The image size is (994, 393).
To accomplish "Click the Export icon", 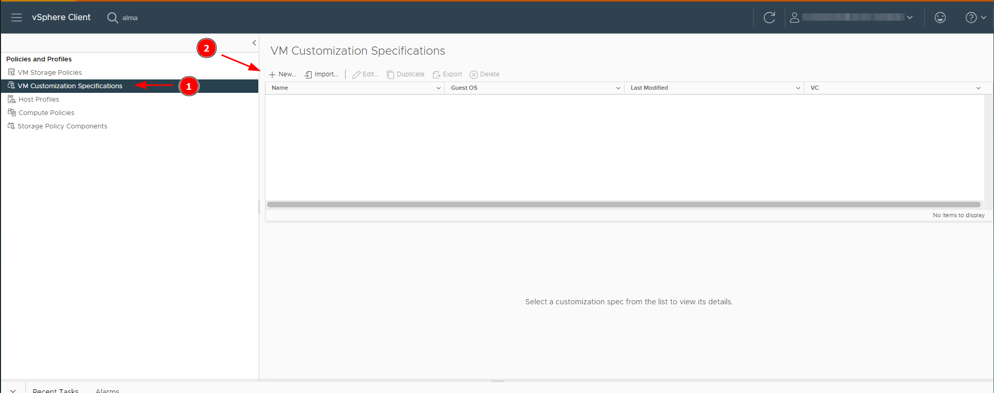I will (437, 75).
